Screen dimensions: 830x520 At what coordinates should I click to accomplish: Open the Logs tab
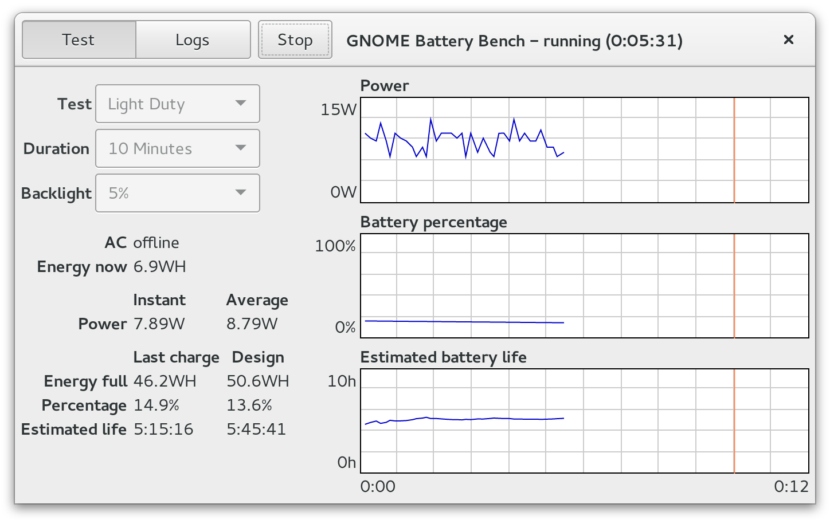[193, 40]
